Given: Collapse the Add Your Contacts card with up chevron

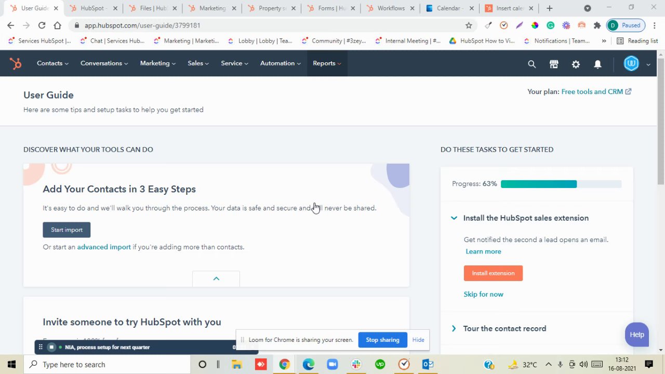Looking at the screenshot, I should 216,278.
